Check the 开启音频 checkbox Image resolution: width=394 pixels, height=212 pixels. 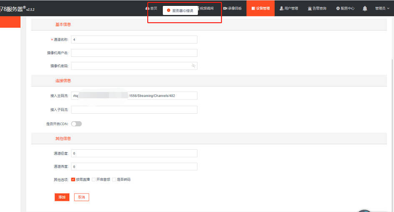94,179
